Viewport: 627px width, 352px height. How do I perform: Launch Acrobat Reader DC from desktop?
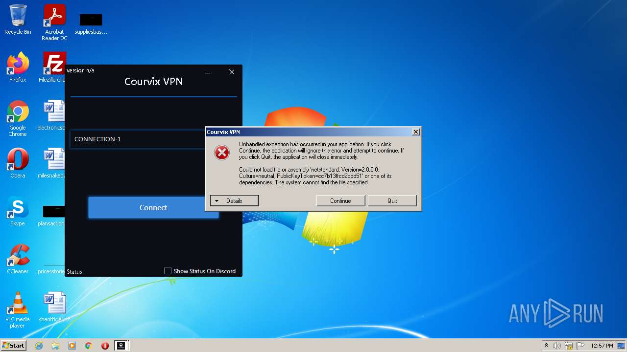click(x=54, y=22)
